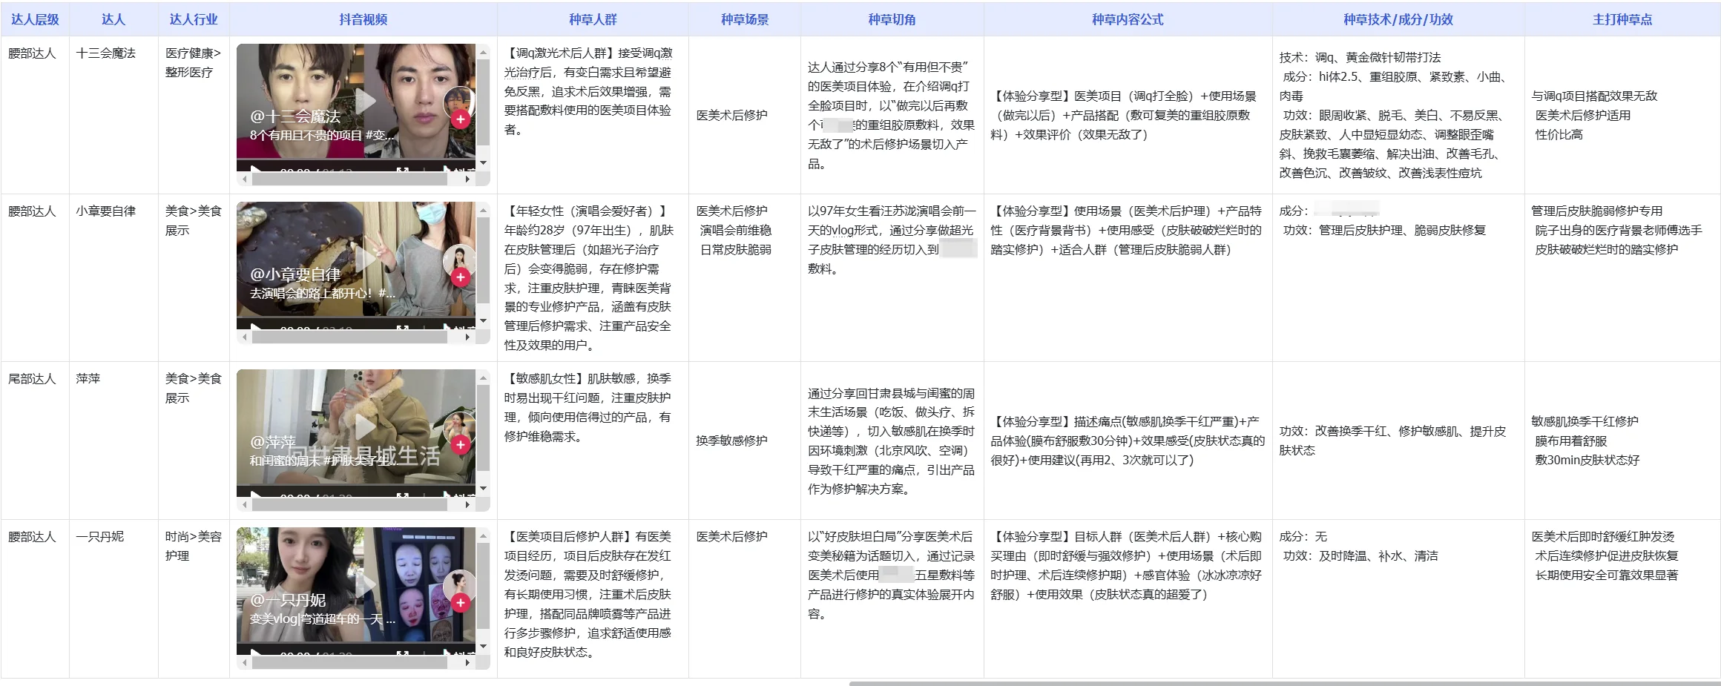Click 种草人群 column header
This screenshot has width=1721, height=686.
(x=593, y=19)
